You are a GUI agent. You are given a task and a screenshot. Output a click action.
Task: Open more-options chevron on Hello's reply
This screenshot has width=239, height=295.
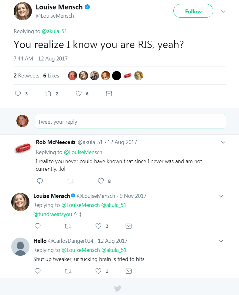(x=221, y=241)
